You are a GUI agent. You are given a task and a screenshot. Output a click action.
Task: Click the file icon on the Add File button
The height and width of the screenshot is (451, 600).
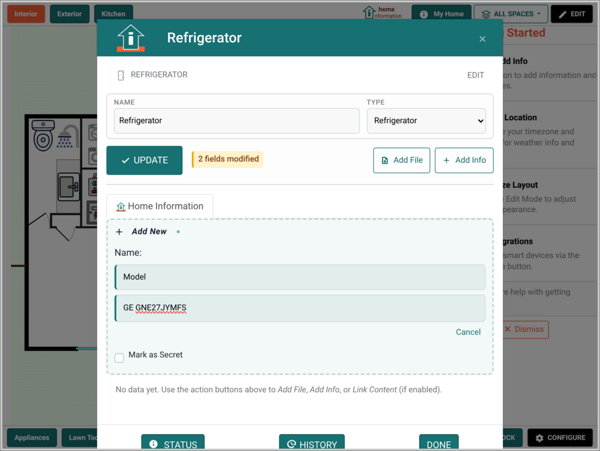(385, 161)
